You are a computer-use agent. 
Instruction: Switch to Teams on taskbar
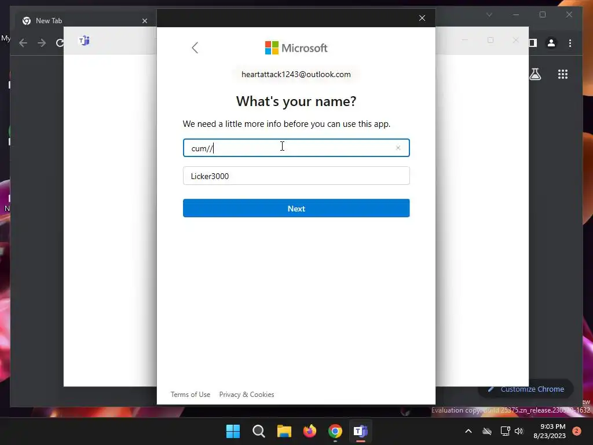coord(360,431)
